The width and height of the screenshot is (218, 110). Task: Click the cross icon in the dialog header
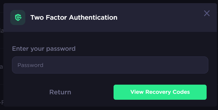tap(207, 13)
